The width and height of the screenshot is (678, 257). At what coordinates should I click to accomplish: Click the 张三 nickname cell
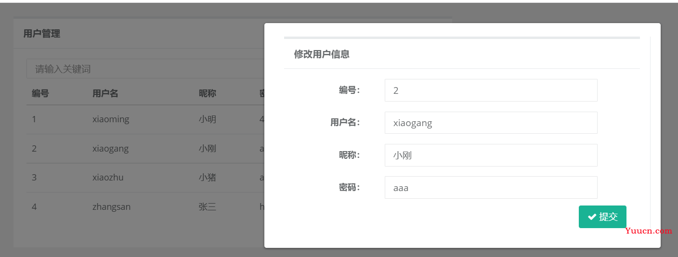[208, 207]
